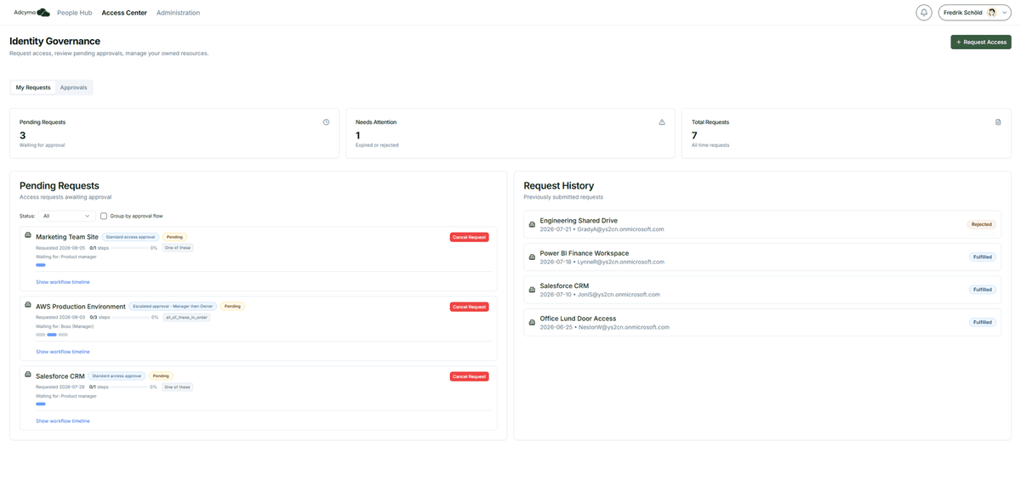Click the GradyA@ys2cn.onmicrosoft.com entry text
Image resolution: width=1021 pixels, height=497 pixels.
click(621, 229)
